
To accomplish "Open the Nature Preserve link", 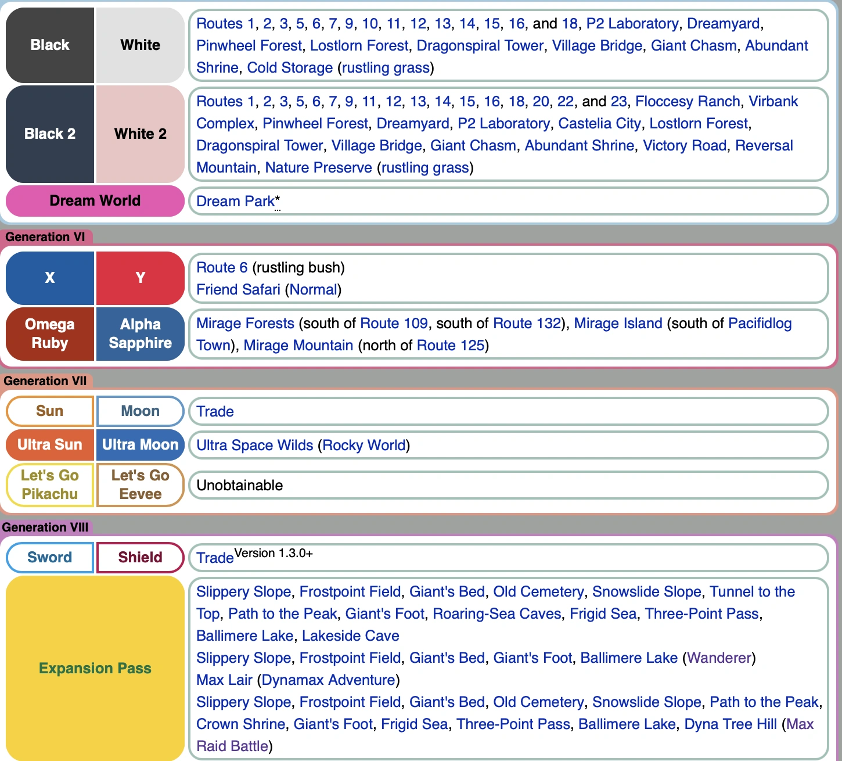I will [318, 168].
